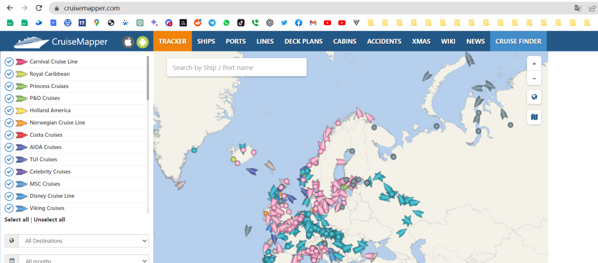The width and height of the screenshot is (598, 263).
Task: Open the Facebook bookmark
Action: [298, 23]
